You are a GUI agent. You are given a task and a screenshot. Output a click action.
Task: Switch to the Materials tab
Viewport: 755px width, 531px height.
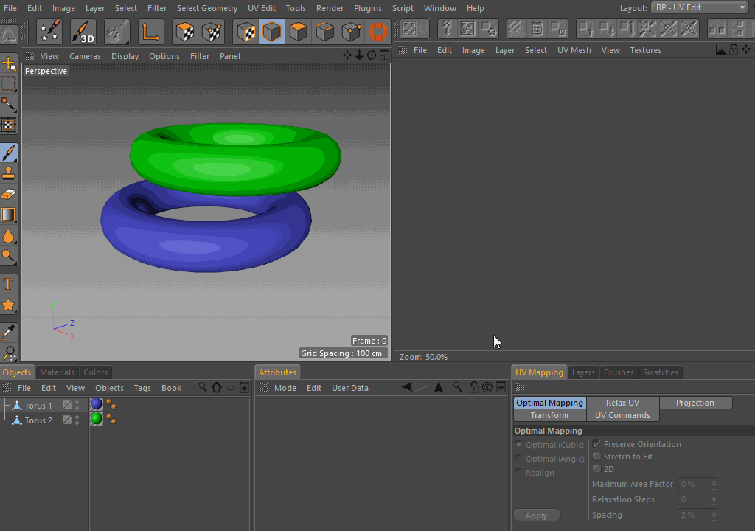point(57,372)
